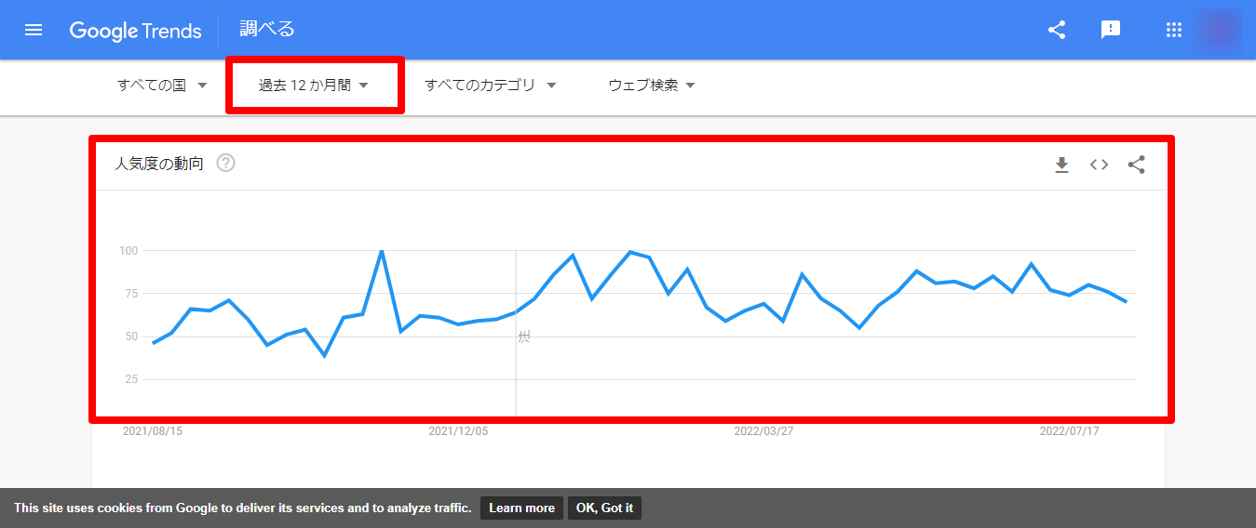
Task: Expand the すべての国 region dropdown
Action: tap(161, 86)
